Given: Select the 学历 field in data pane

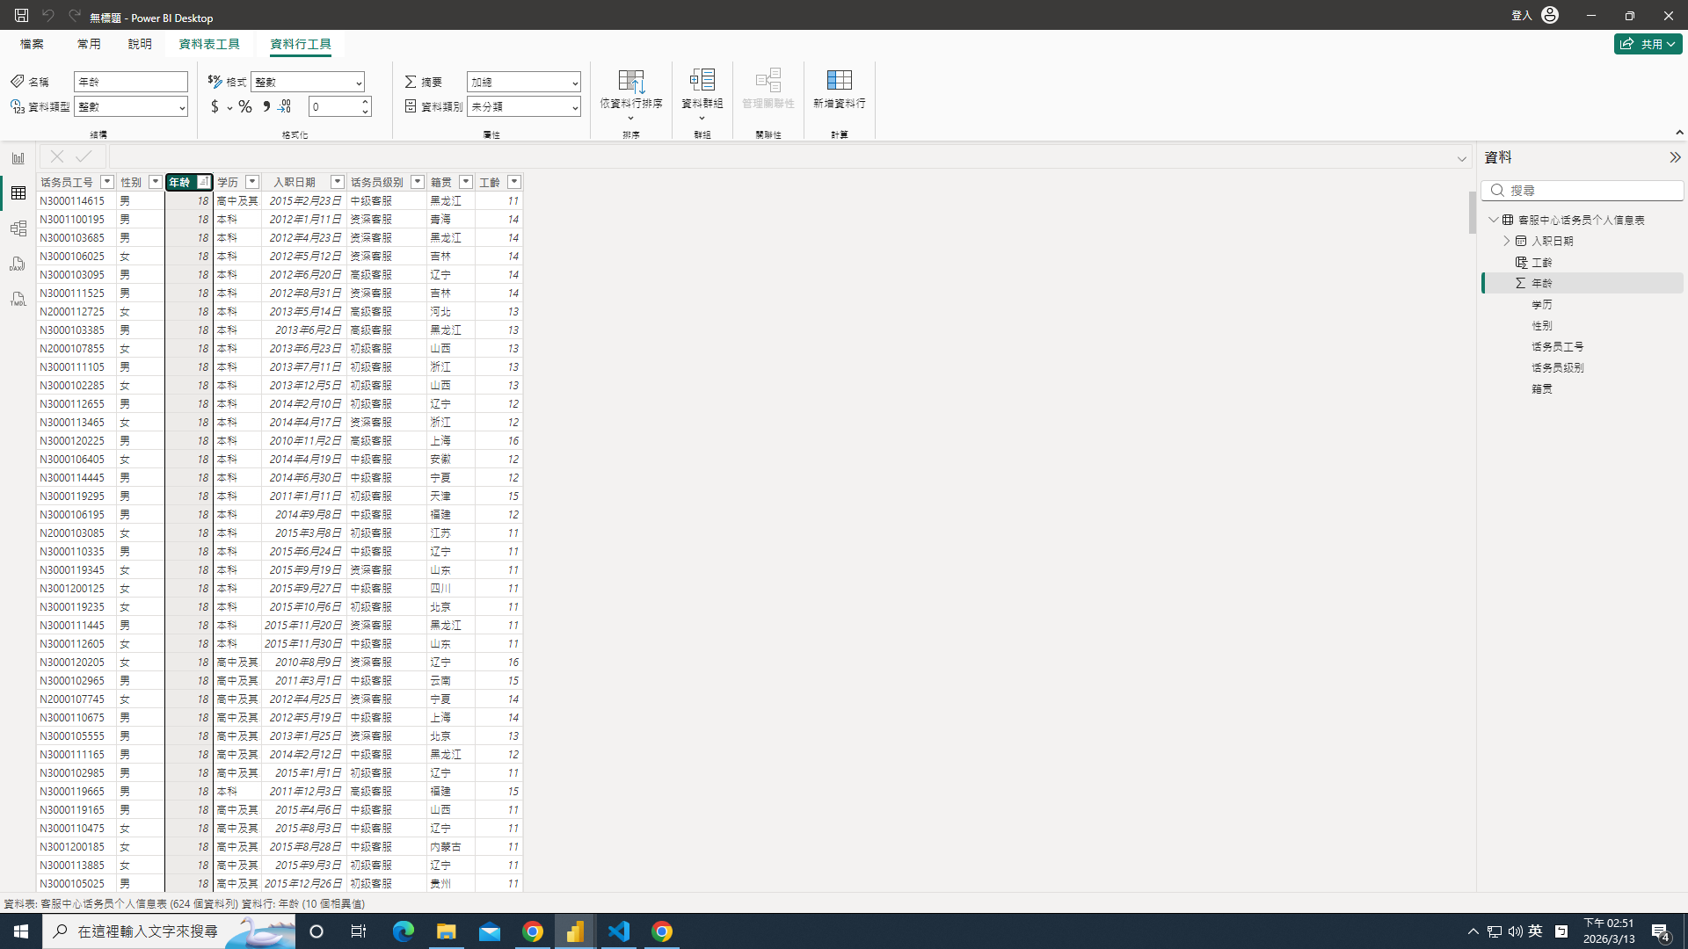Looking at the screenshot, I should pos(1542,304).
